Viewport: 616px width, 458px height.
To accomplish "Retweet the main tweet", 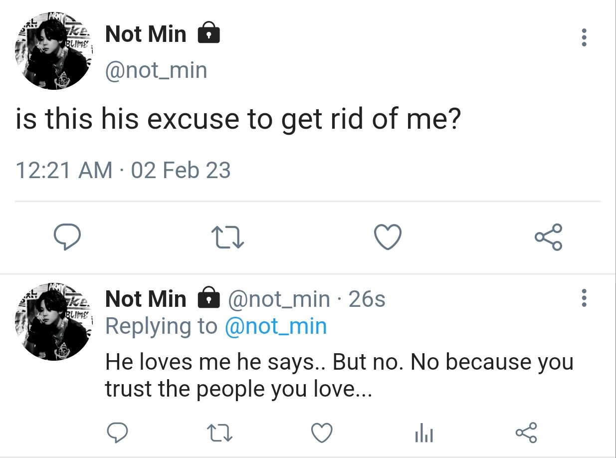I will 227,237.
